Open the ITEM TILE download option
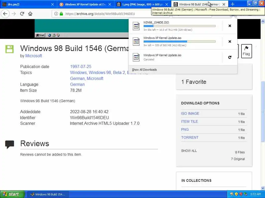The height and width of the screenshot is (198, 265). pyautogui.click(x=189, y=121)
